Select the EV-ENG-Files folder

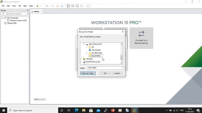pos(97,53)
